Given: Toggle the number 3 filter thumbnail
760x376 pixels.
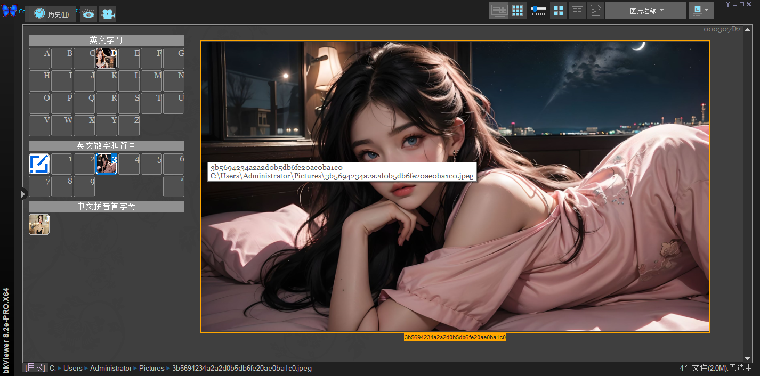Looking at the screenshot, I should [106, 164].
